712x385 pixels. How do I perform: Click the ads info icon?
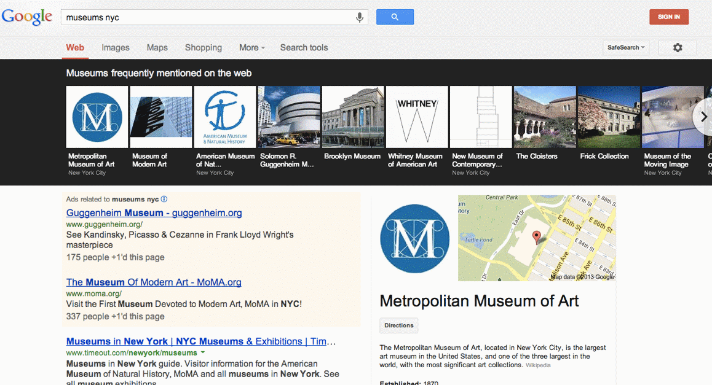(164, 199)
